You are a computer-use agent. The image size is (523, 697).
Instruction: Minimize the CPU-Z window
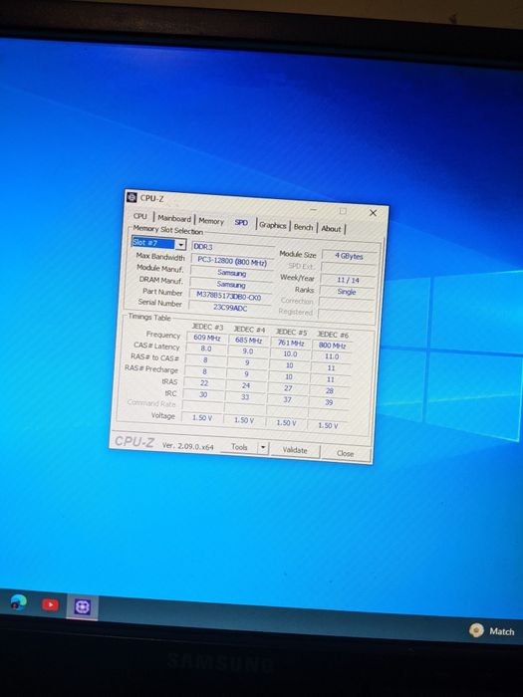coord(314,209)
